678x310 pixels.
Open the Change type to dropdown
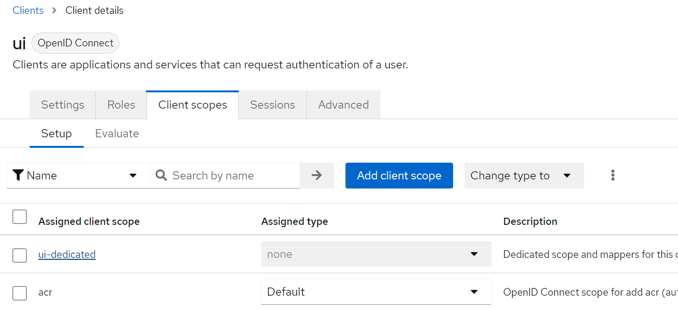(x=524, y=176)
